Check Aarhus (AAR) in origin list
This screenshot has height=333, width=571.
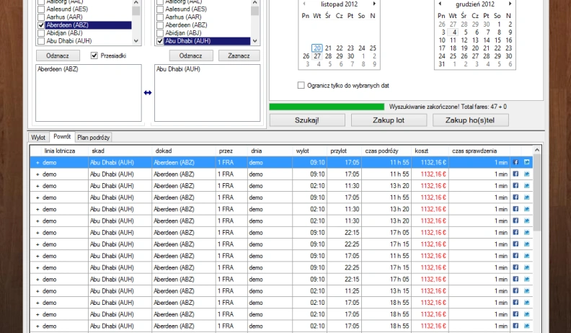tap(41, 17)
